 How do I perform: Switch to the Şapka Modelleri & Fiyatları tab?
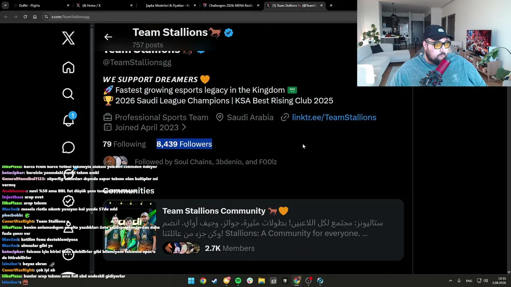point(167,6)
